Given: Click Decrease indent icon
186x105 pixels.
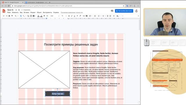Looking at the screenshot, I should [108, 16].
